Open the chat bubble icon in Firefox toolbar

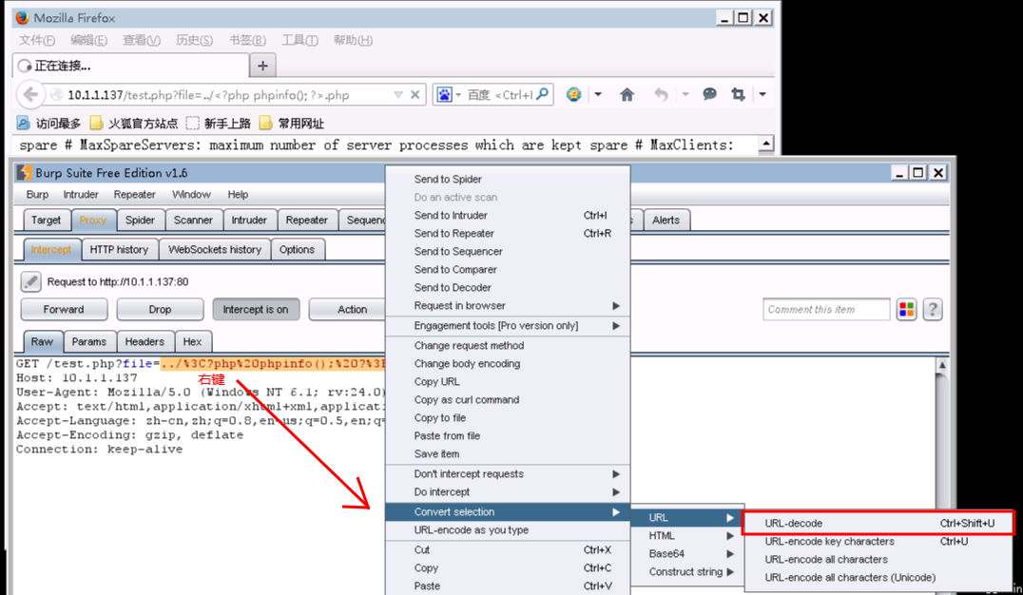click(709, 95)
